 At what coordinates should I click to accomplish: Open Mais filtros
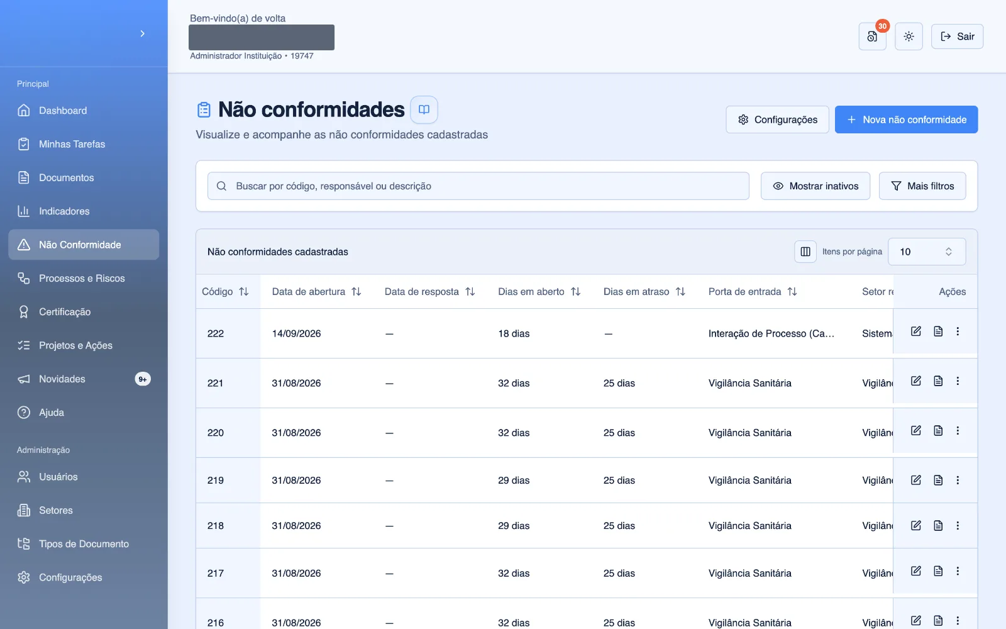(922, 186)
